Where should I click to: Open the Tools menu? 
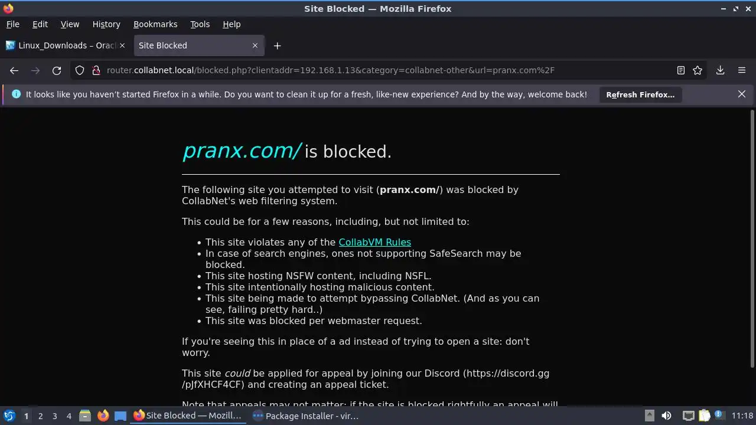[200, 24]
